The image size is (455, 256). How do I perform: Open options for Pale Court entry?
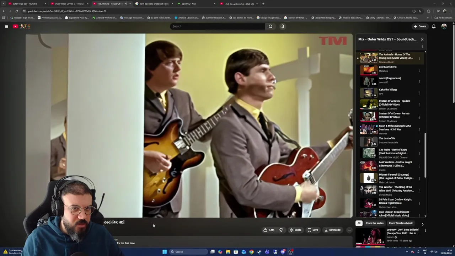tap(419, 203)
